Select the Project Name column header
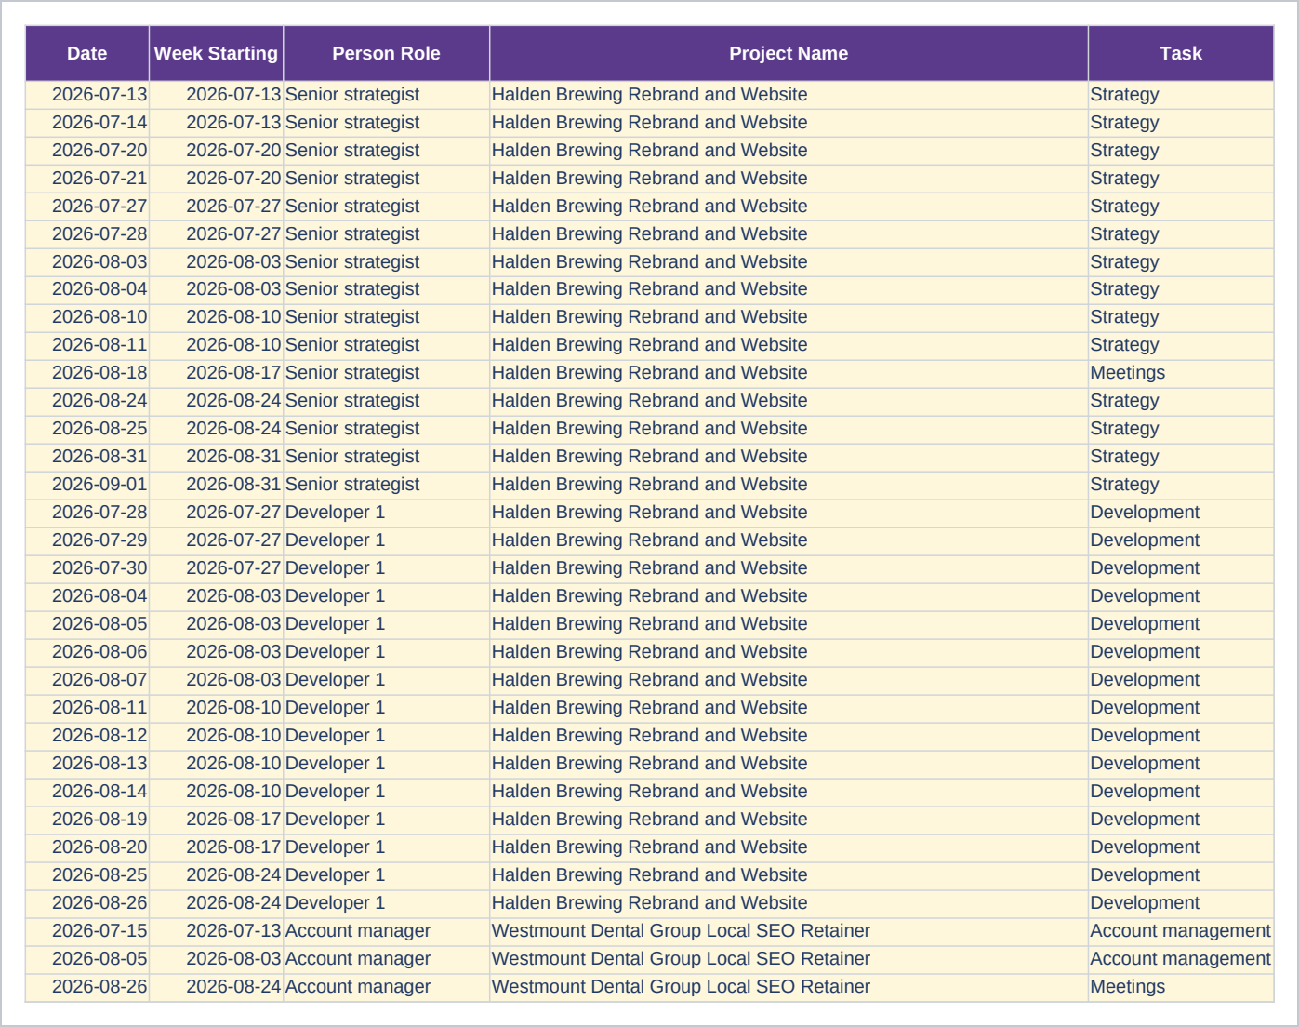Screen dimensions: 1299x1027 coord(789,53)
